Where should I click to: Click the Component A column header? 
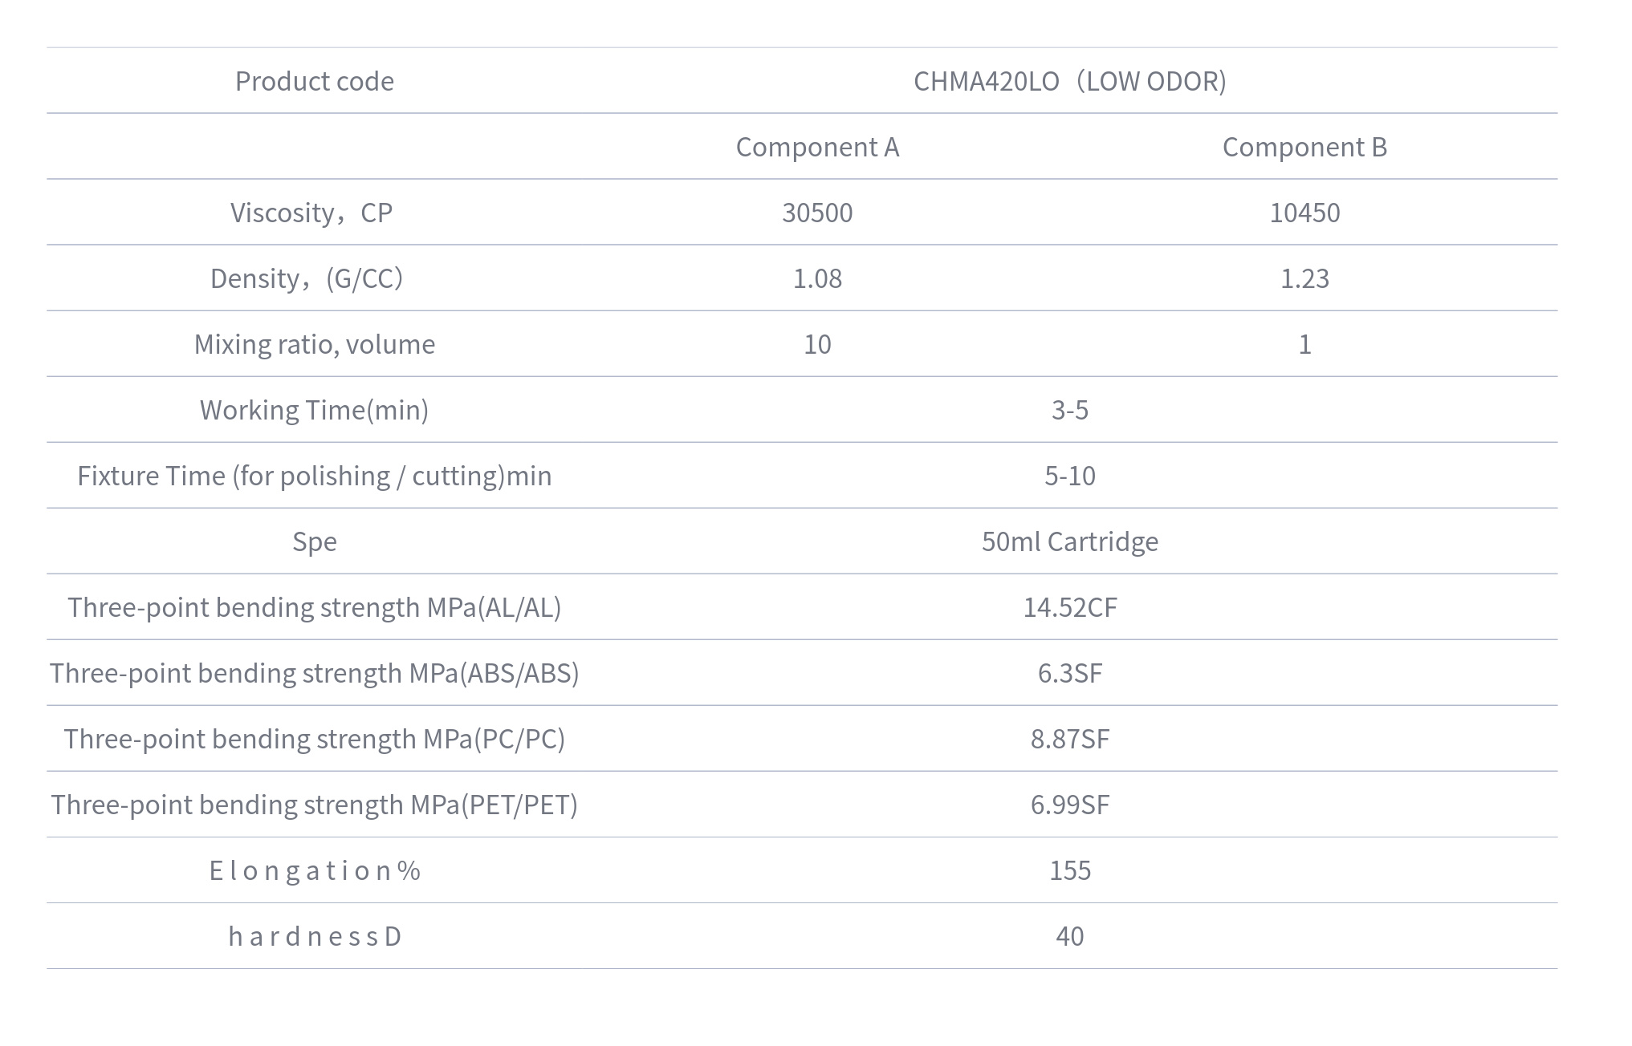coord(817,147)
